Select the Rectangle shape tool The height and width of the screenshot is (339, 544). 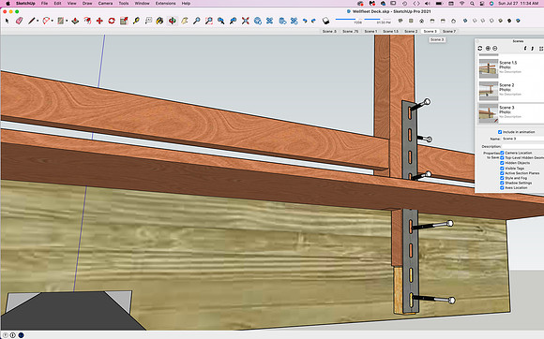click(61, 22)
